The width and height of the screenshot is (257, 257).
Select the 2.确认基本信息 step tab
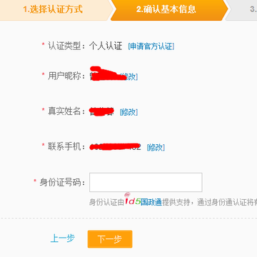pos(166,10)
